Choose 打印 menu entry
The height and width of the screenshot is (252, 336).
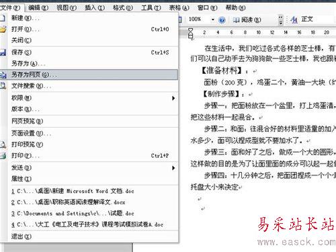(x=89, y=155)
